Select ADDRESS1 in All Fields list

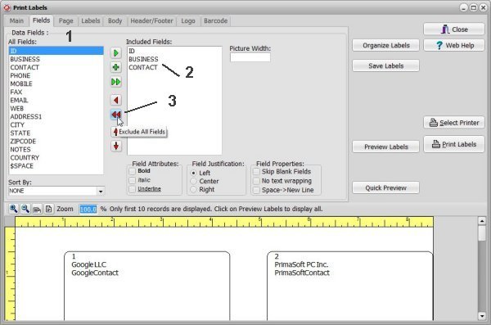click(56, 116)
